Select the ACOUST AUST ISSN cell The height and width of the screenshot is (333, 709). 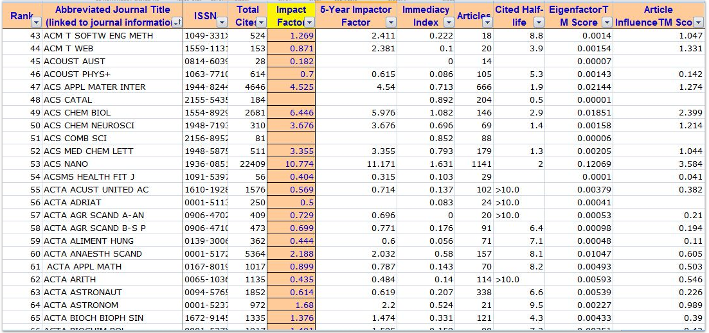206,61
